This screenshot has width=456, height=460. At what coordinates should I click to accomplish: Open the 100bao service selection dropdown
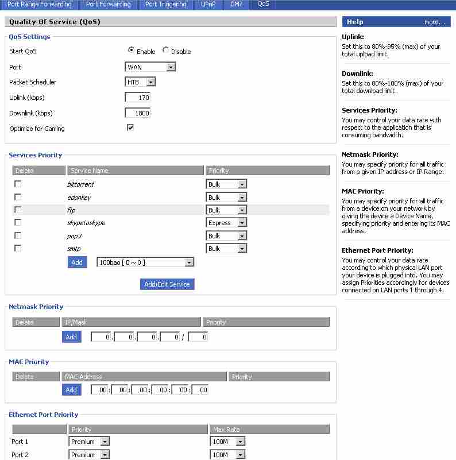145,262
